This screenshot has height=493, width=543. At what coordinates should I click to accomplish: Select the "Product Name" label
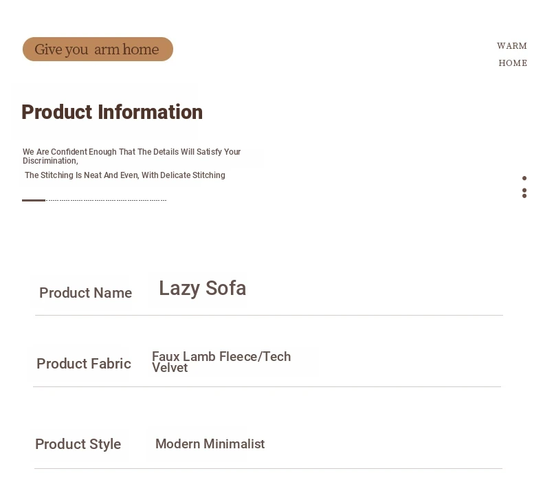click(x=85, y=293)
